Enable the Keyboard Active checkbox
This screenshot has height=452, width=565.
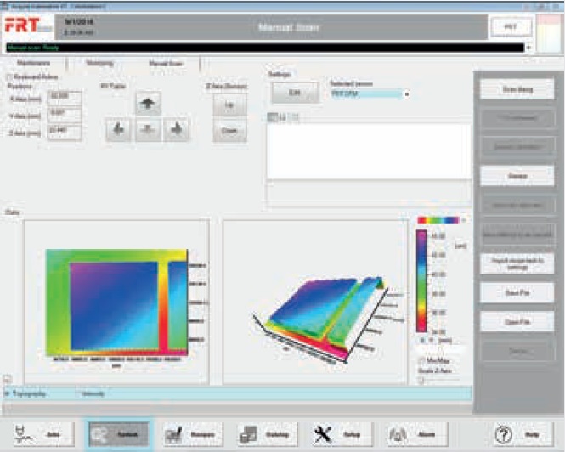point(8,76)
